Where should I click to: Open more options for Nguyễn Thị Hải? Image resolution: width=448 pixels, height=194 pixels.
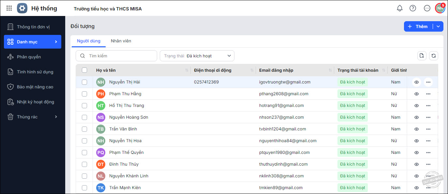pyautogui.click(x=428, y=82)
